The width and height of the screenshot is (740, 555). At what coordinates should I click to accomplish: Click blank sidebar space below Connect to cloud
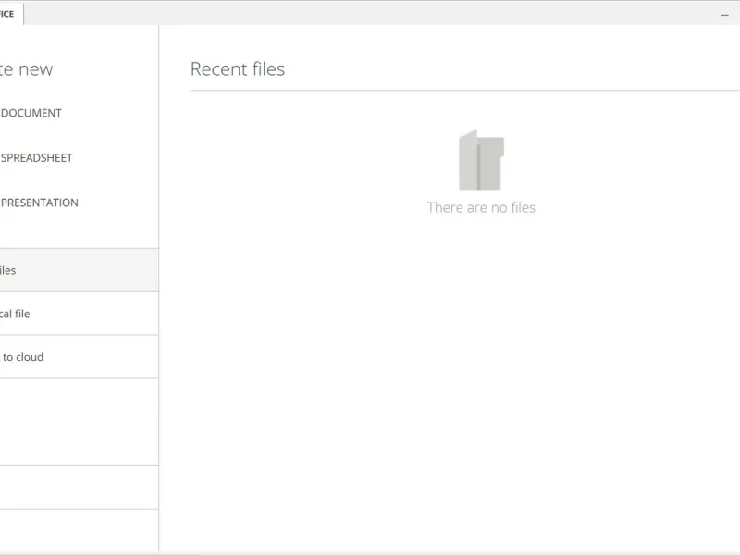coord(79,421)
